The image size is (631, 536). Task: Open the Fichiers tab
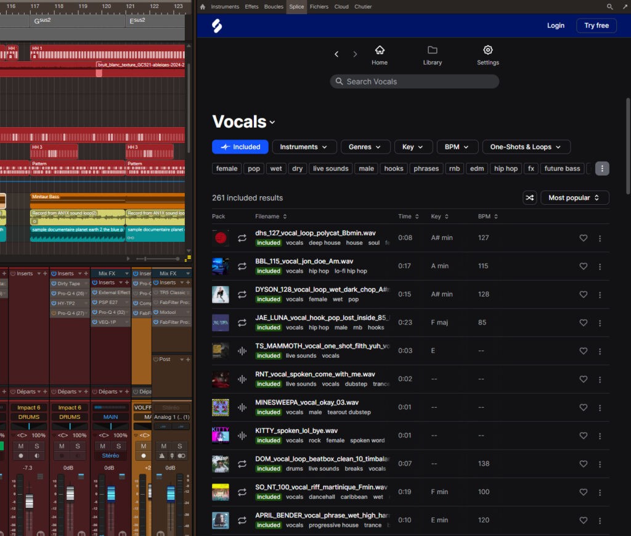pyautogui.click(x=319, y=6)
